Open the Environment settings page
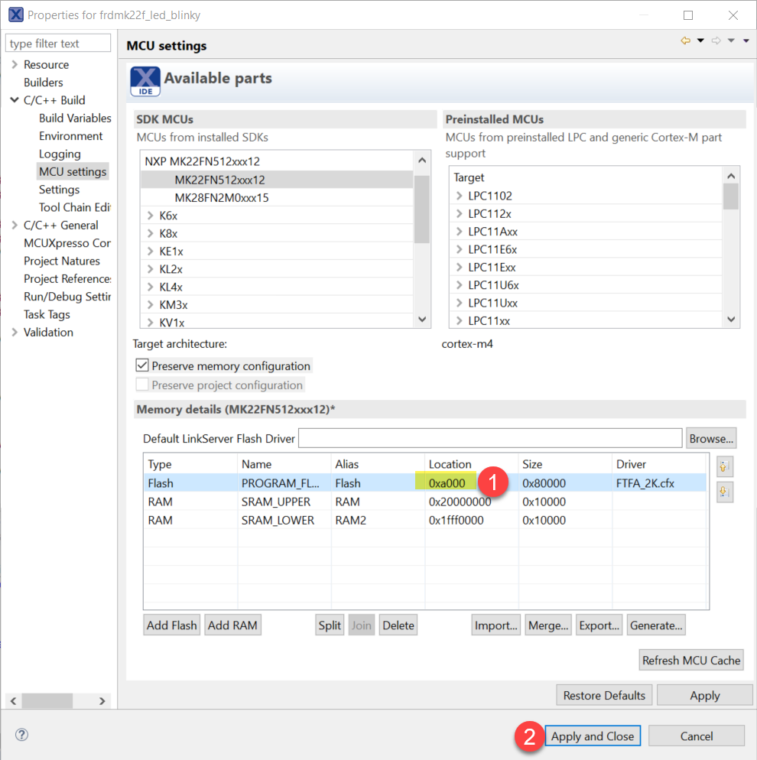The image size is (757, 760). [71, 136]
